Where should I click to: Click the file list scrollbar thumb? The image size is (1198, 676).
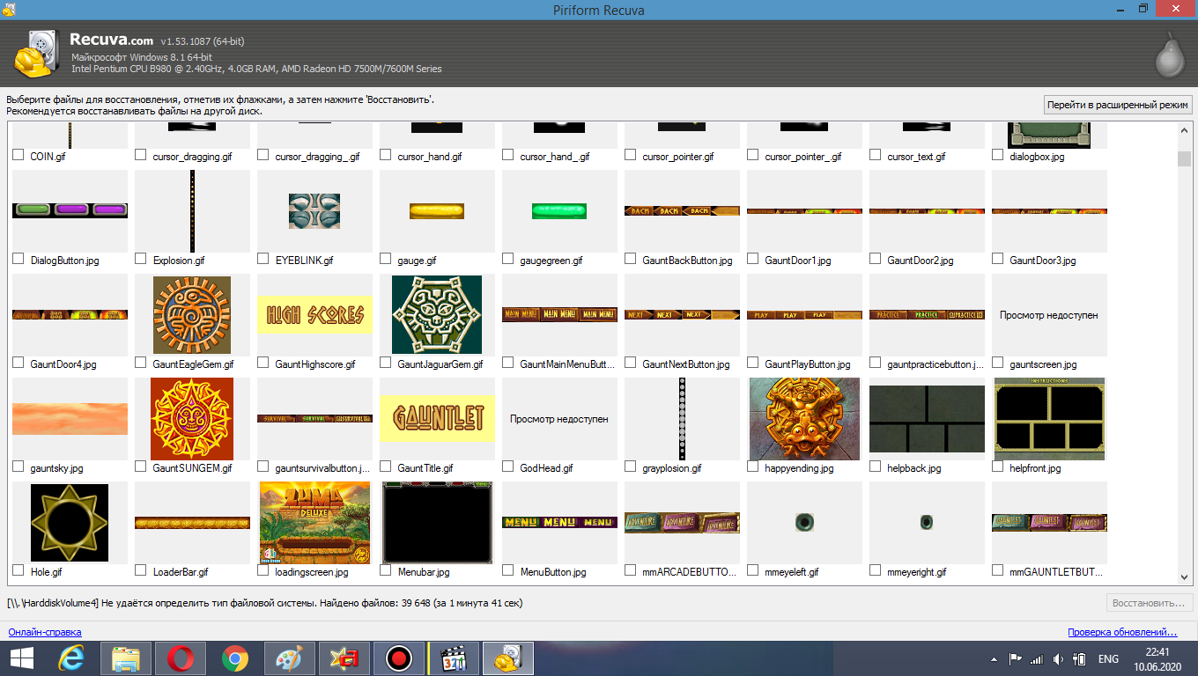[x=1184, y=158]
